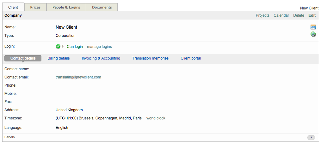View the client's Projects
The width and height of the screenshot is (321, 144).
click(262, 15)
